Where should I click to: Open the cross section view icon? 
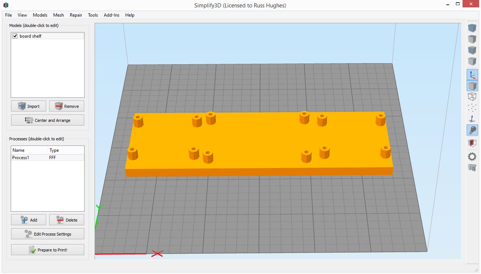[x=472, y=143]
